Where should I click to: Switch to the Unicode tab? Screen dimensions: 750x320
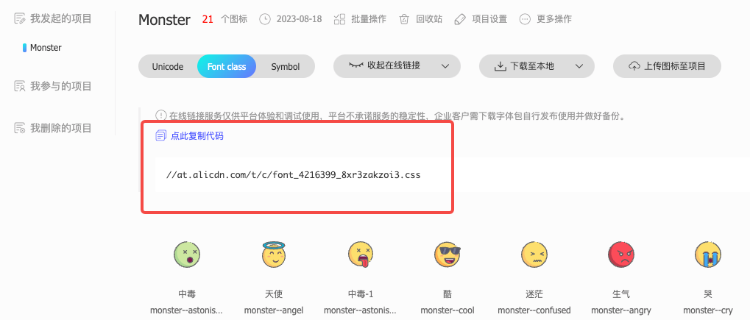pyautogui.click(x=168, y=66)
